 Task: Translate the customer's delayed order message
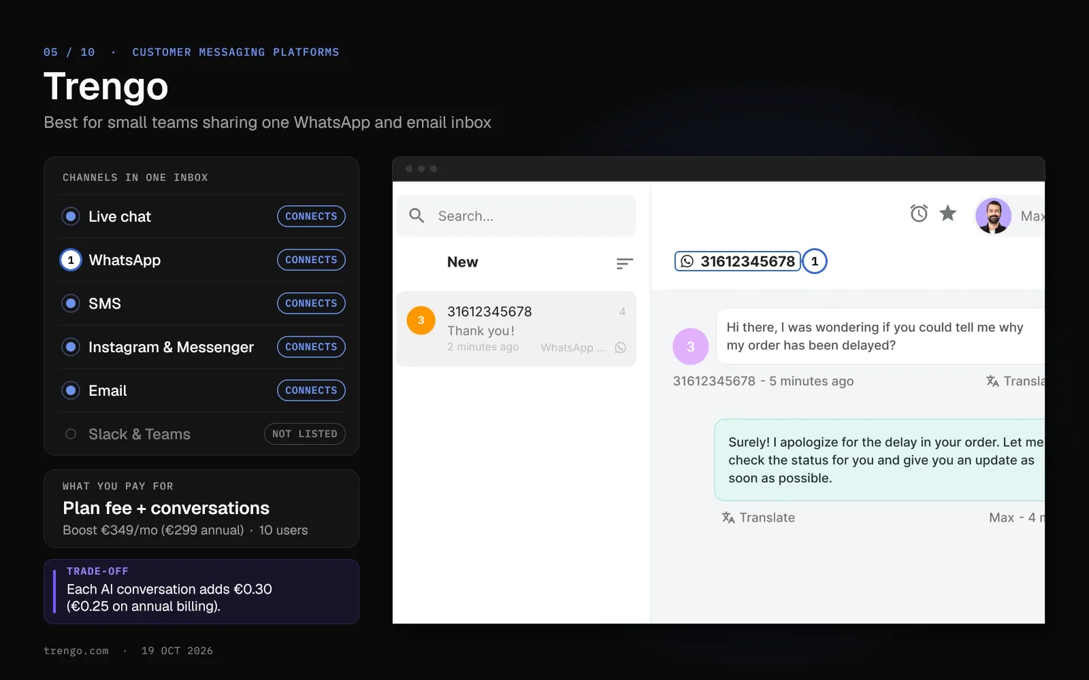1015,381
